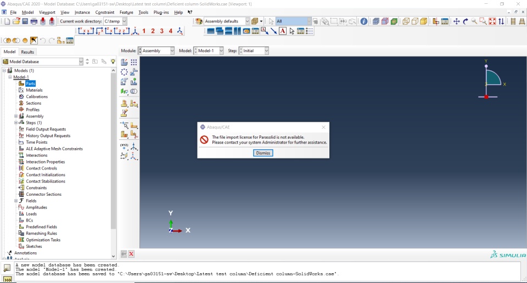The height and width of the screenshot is (283, 527).
Task: Apply custom view number 3
Action: (161, 31)
